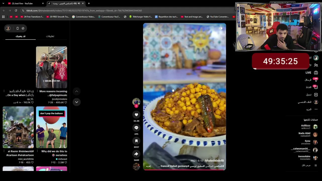Viewport: 322px width, 181px height.
Task: Open the profile item with avatar in sidebar
Action: click(x=308, y=102)
